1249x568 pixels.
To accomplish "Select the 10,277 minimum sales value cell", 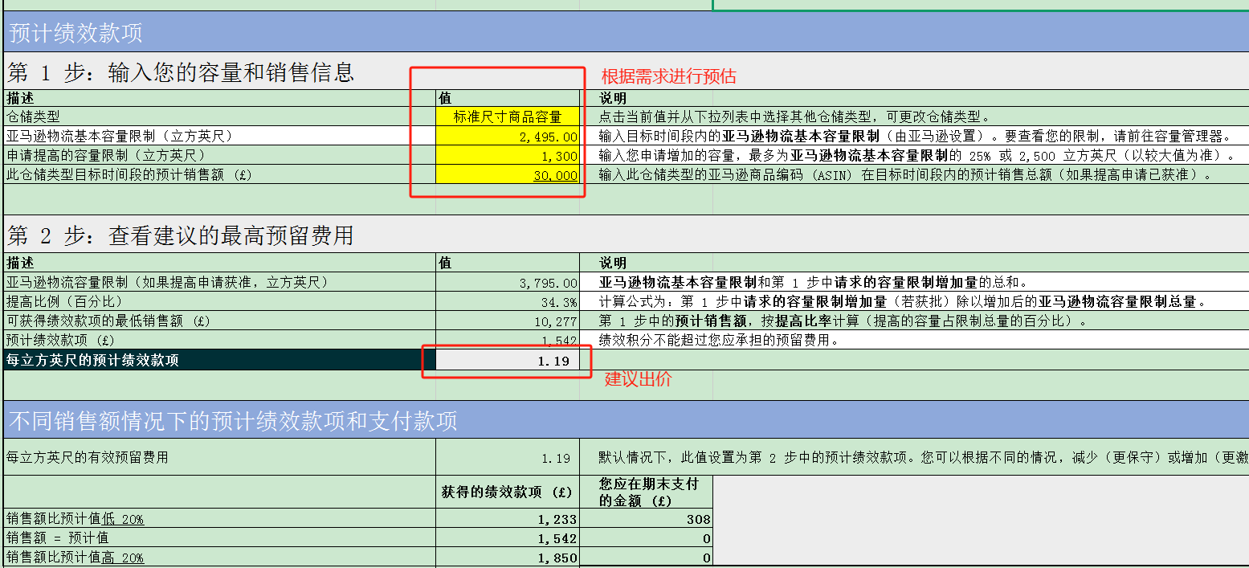I will (x=507, y=321).
